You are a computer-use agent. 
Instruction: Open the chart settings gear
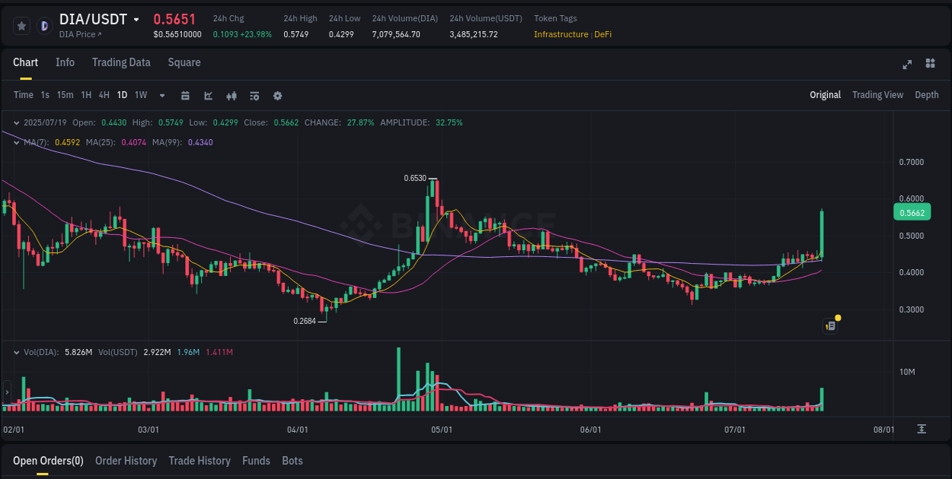[x=277, y=95]
